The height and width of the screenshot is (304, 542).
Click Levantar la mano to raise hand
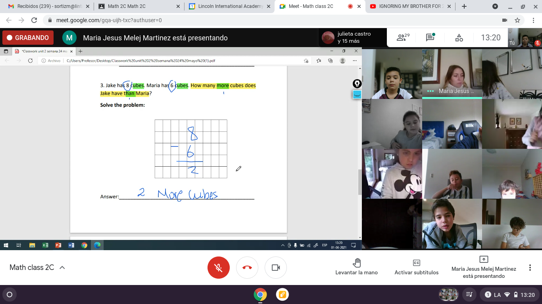coord(356,268)
